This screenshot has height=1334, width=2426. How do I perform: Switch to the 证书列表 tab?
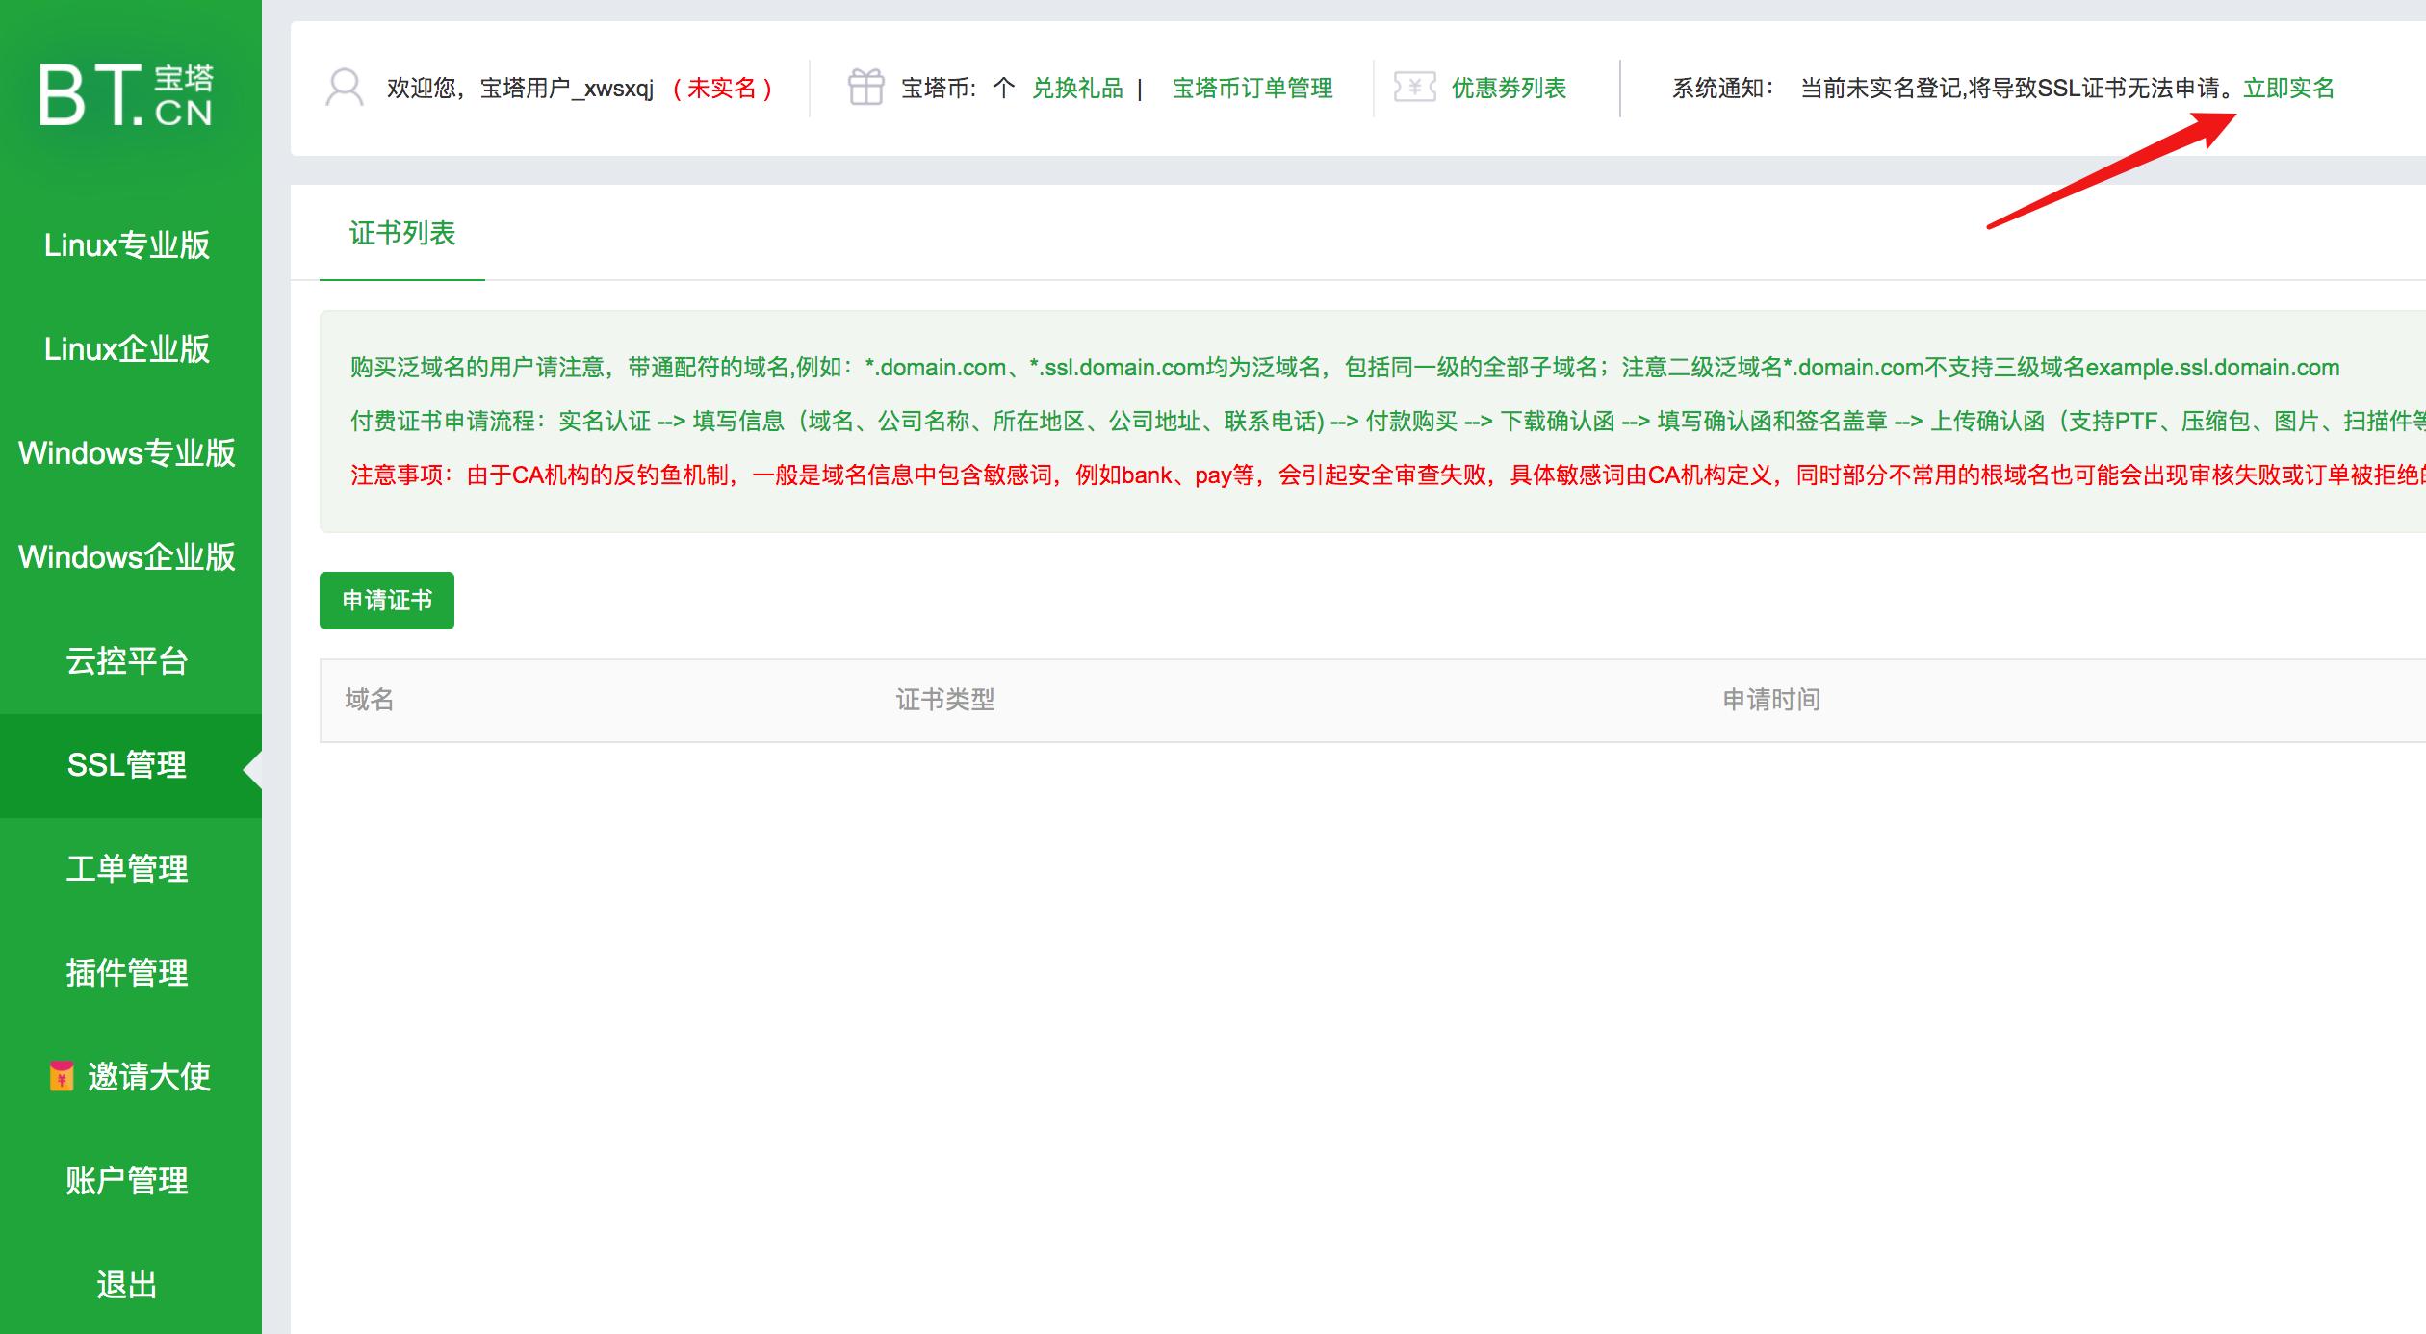click(402, 233)
